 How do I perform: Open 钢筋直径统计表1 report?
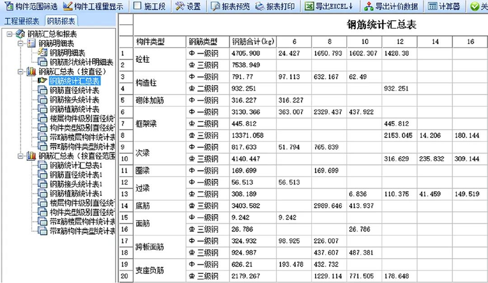pos(76,174)
